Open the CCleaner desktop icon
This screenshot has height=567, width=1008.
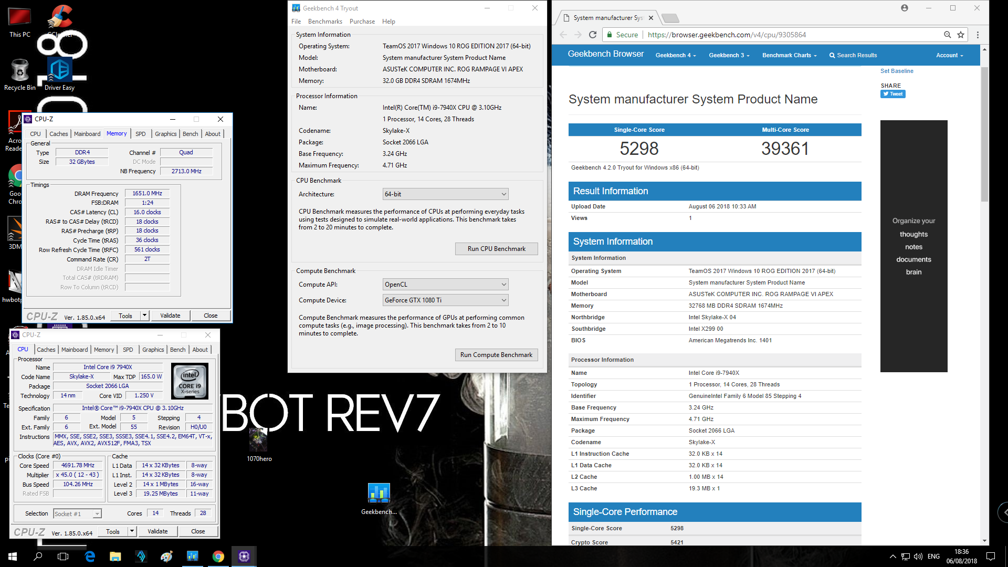(x=61, y=21)
